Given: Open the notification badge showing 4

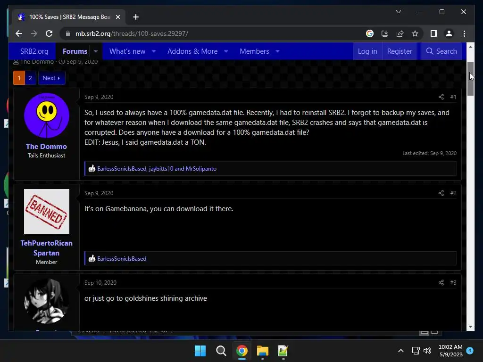Looking at the screenshot, I should point(470,351).
